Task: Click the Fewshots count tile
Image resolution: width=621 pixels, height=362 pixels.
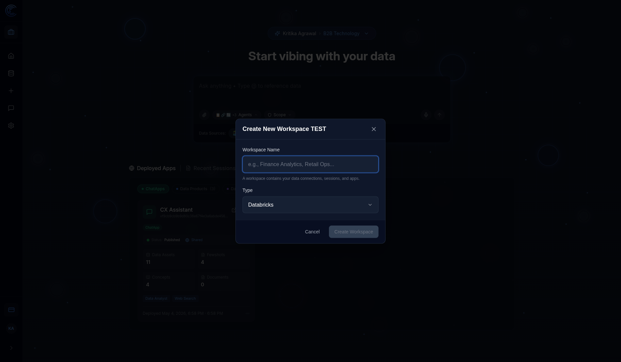Action: 224,259
